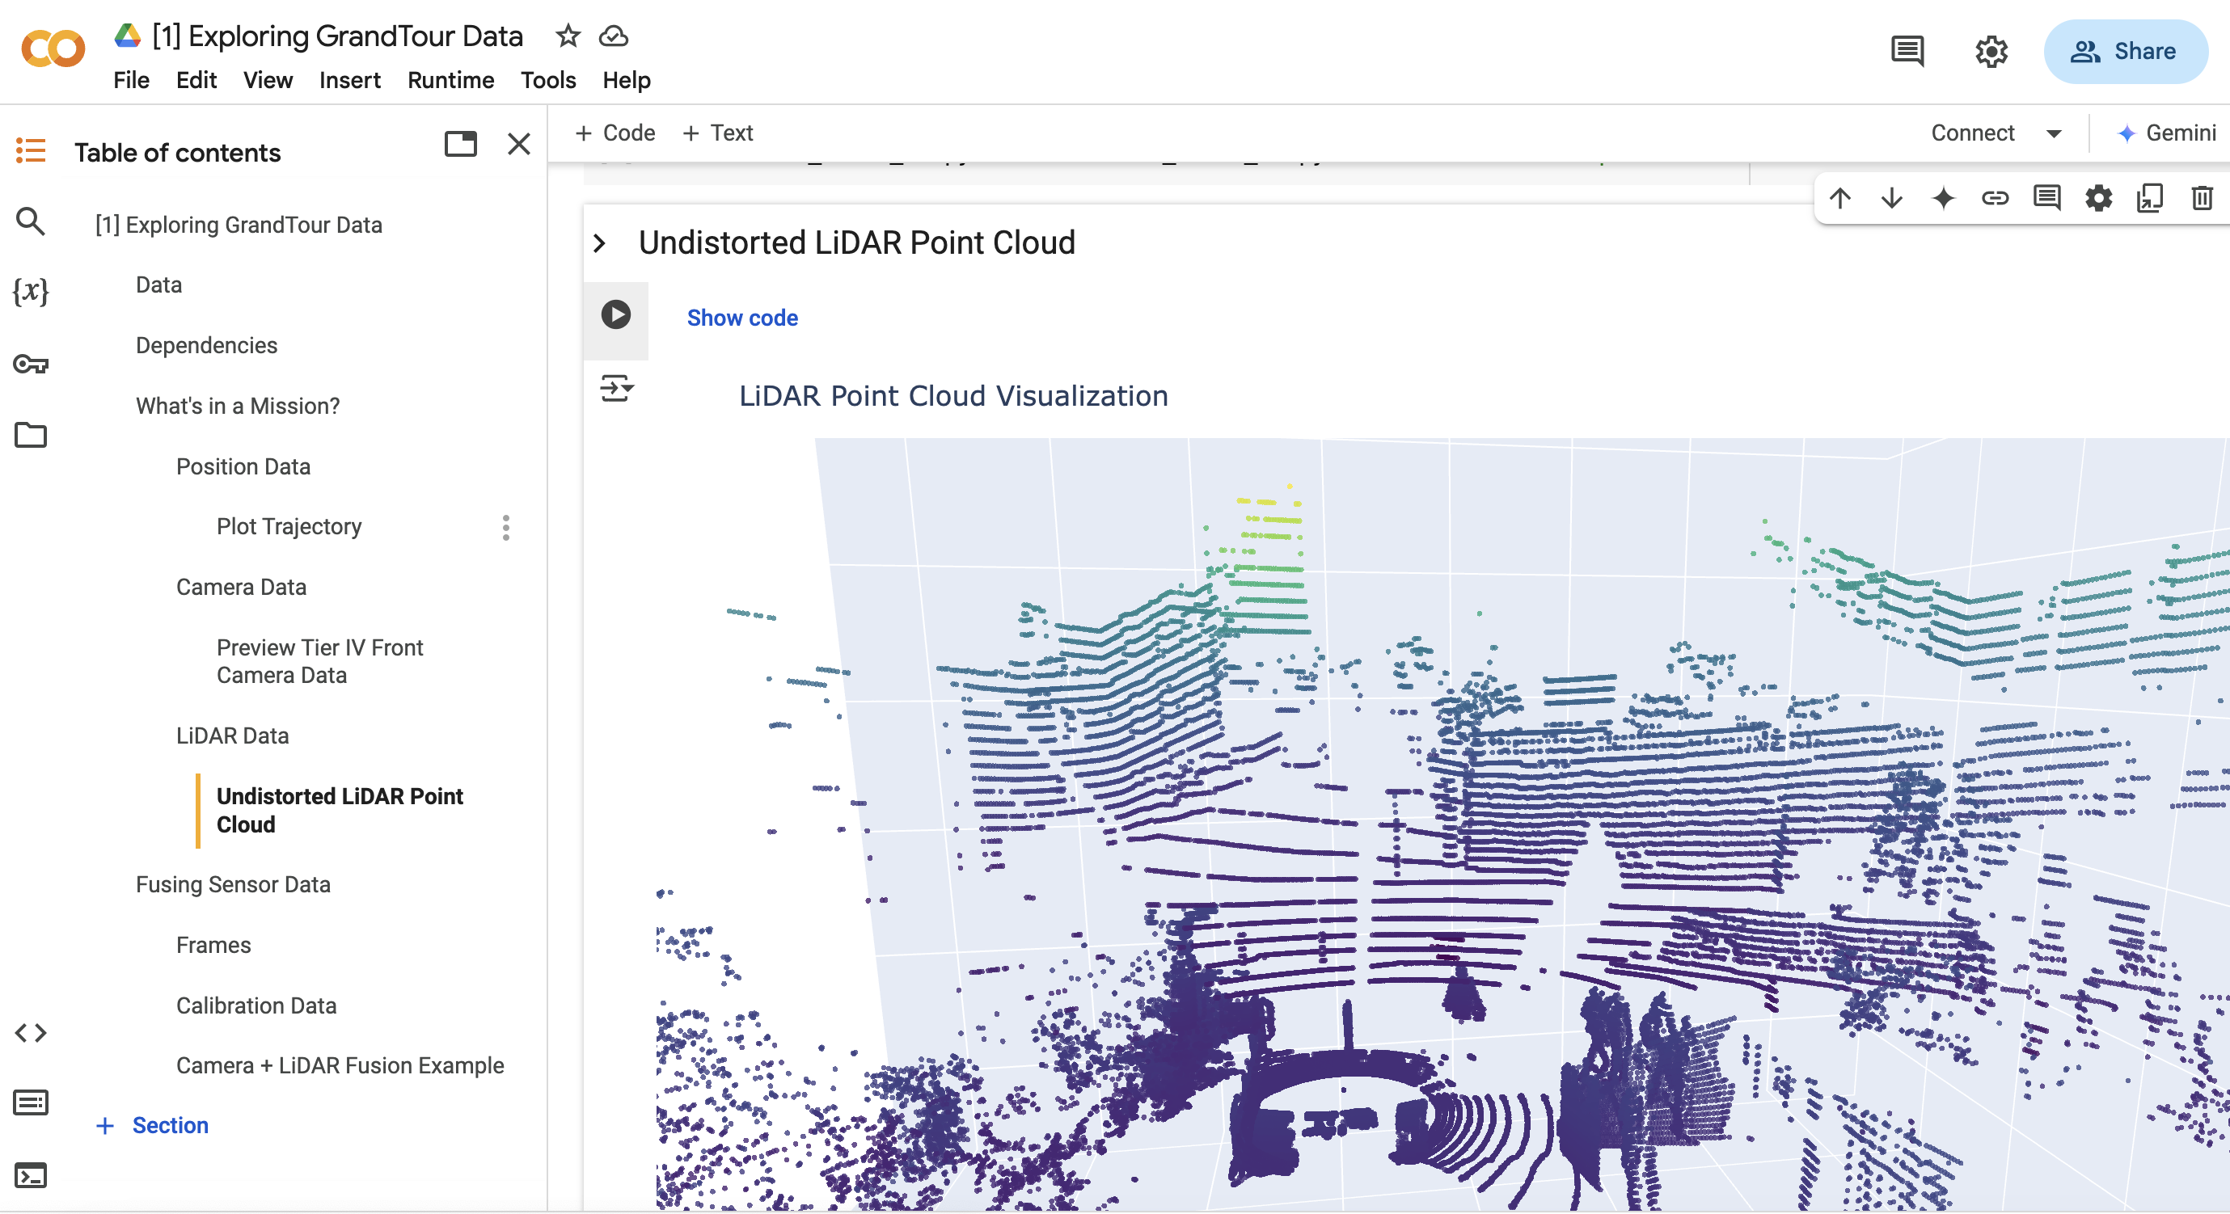Image resolution: width=2230 pixels, height=1214 pixels.
Task: Run the Undistorted LiDAR cell
Action: tap(615, 314)
